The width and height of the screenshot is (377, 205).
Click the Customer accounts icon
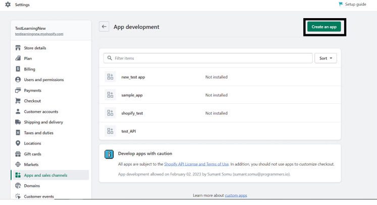click(x=18, y=111)
